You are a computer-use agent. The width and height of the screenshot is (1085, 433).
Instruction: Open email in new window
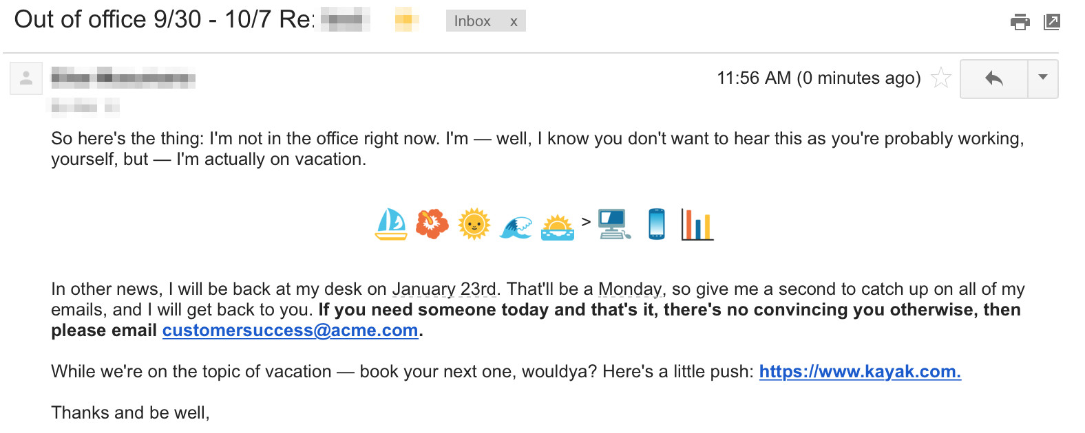pos(1052,22)
